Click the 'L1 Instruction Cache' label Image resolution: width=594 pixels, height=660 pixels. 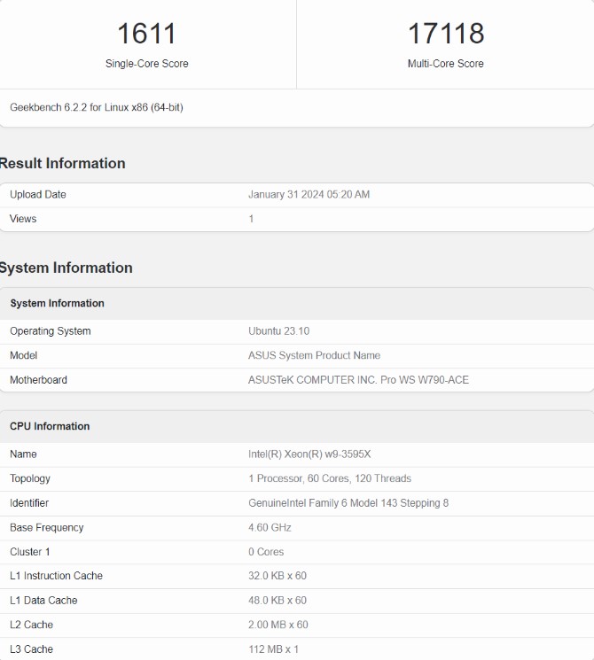pyautogui.click(x=57, y=576)
